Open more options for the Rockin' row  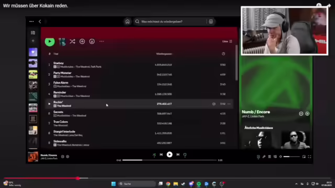pyautogui.click(x=229, y=104)
